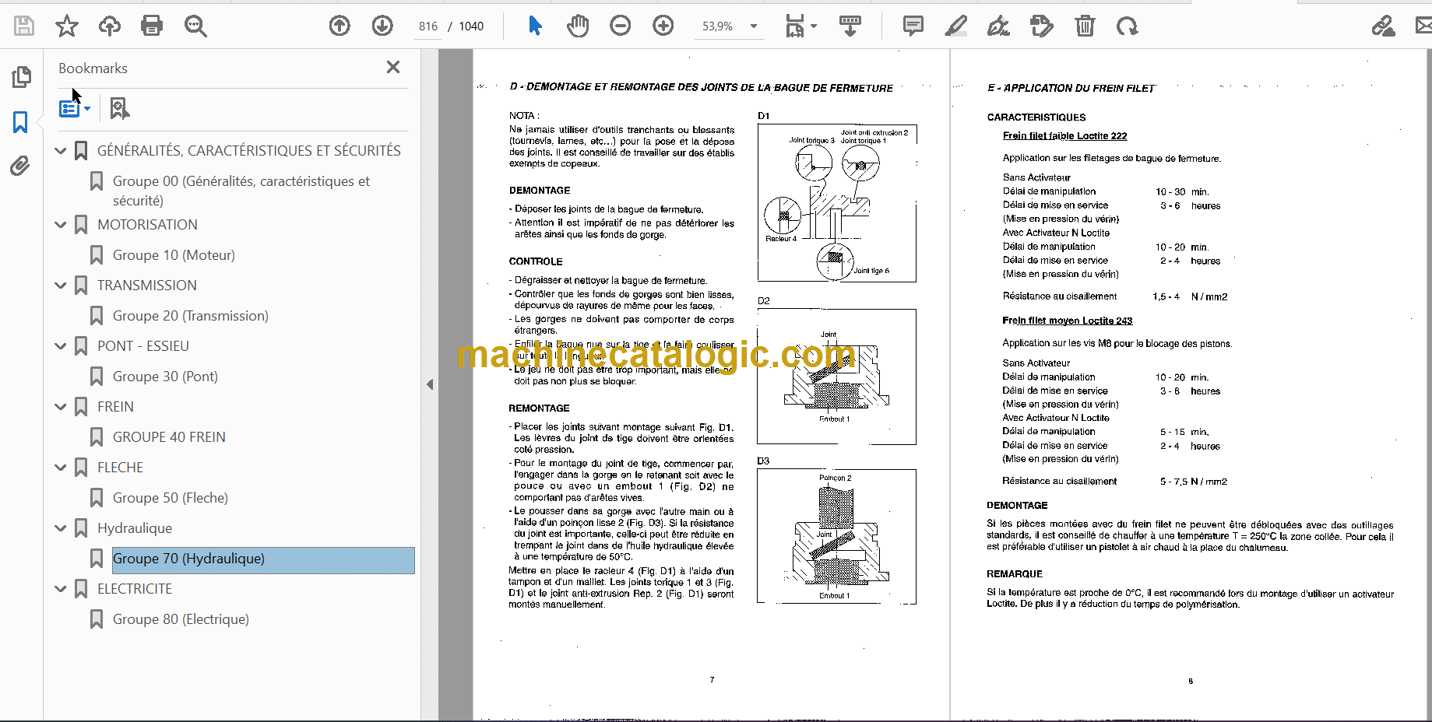Collapse the MOTORISATION bookmark group
The height and width of the screenshot is (722, 1432).
coord(61,225)
